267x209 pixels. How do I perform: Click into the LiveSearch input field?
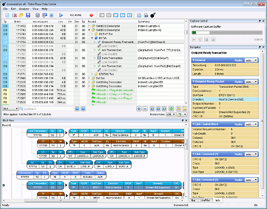click(x=48, y=108)
